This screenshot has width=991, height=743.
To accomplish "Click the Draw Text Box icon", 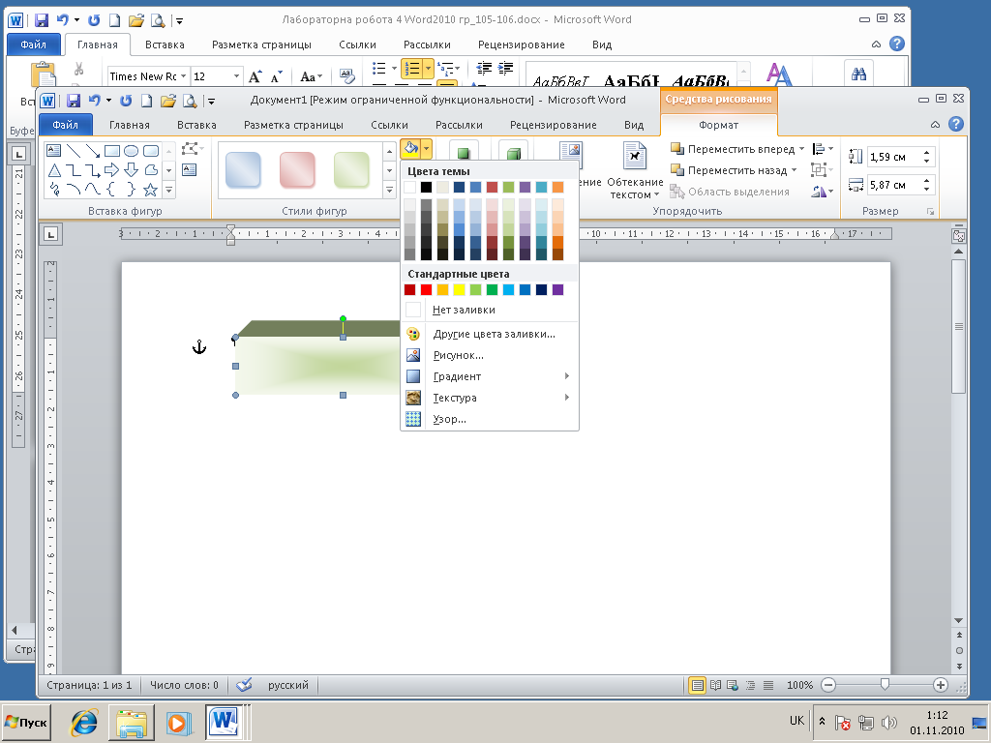I will tap(189, 169).
